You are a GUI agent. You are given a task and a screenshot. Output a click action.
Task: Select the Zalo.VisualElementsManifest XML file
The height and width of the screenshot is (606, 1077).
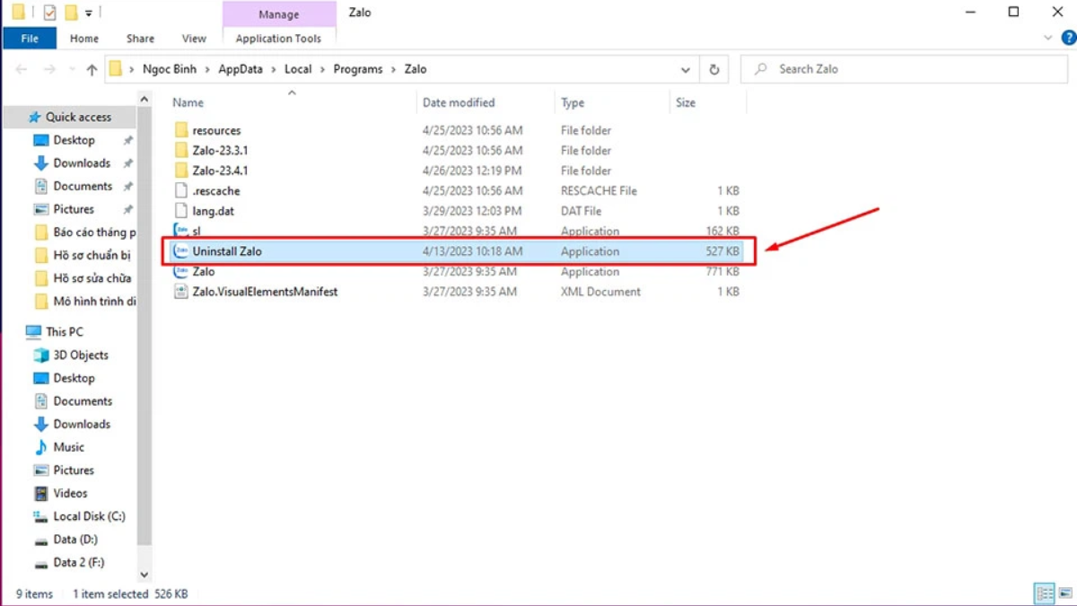click(265, 292)
